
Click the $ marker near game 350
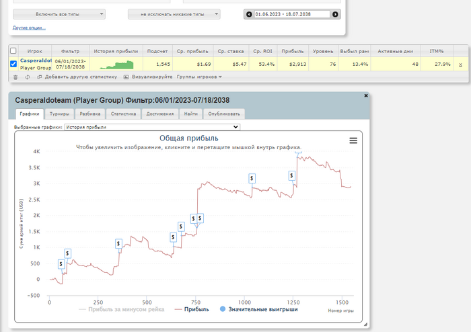(118, 243)
